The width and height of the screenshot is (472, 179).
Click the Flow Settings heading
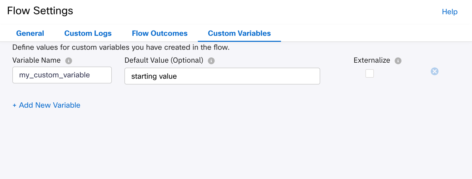[40, 11]
